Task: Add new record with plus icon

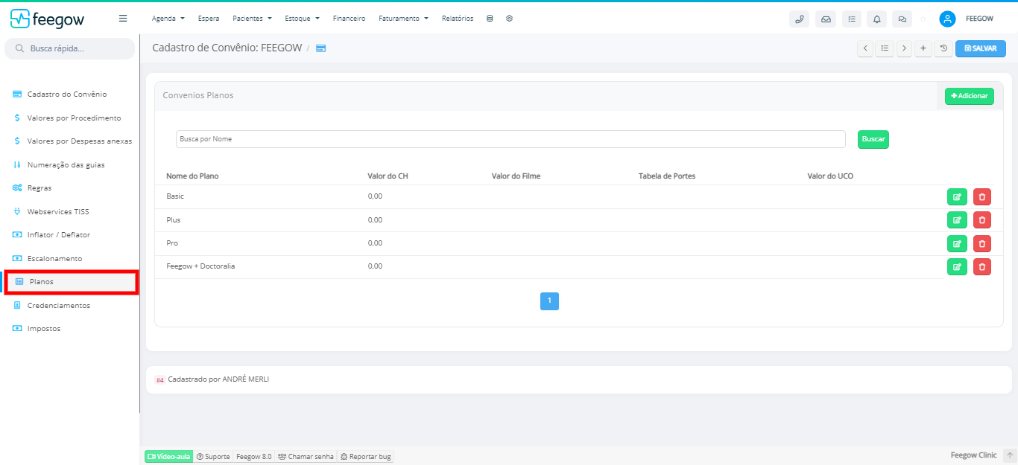Action: (923, 48)
